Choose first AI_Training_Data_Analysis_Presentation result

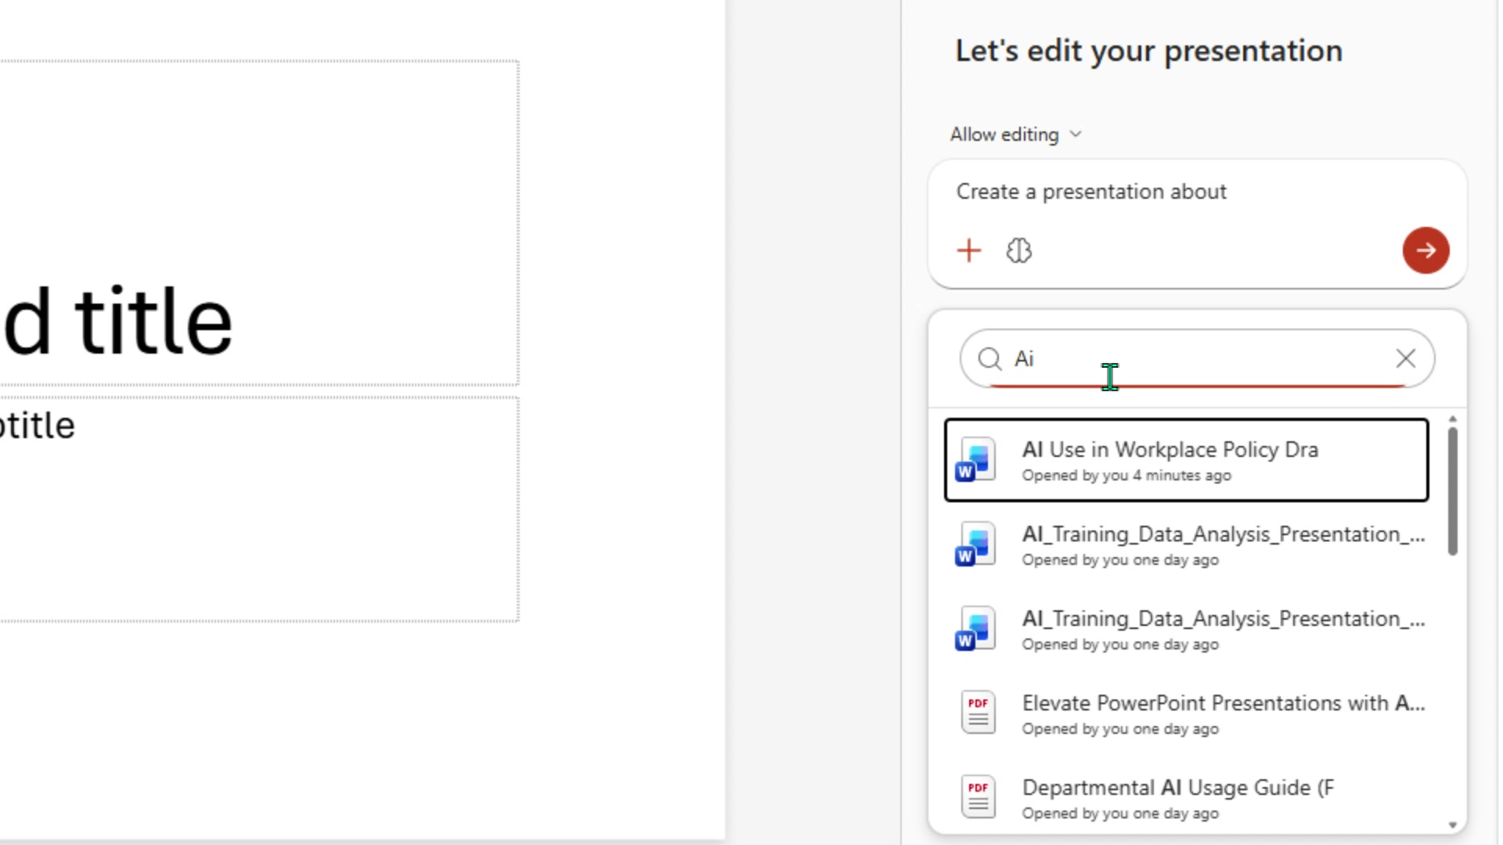(x=1186, y=545)
